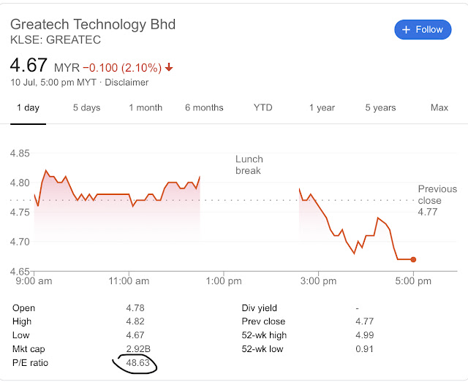Click the Follow button

coord(423,30)
